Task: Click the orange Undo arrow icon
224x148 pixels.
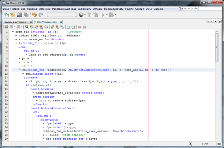Action: (34, 15)
